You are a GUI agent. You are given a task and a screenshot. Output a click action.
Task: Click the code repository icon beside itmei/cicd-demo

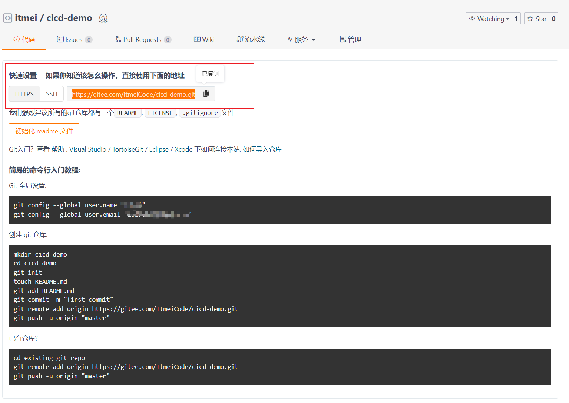[8, 18]
